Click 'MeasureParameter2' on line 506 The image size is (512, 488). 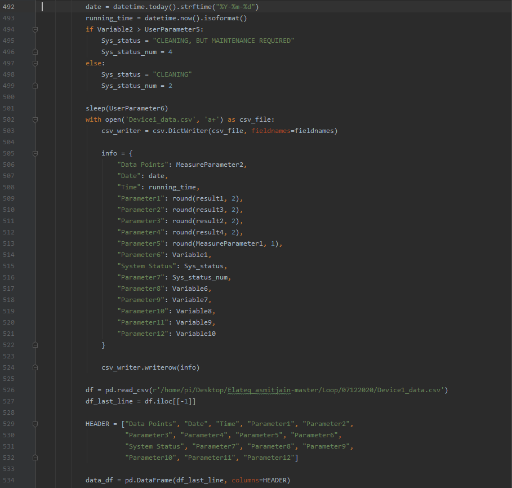pyautogui.click(x=210, y=165)
